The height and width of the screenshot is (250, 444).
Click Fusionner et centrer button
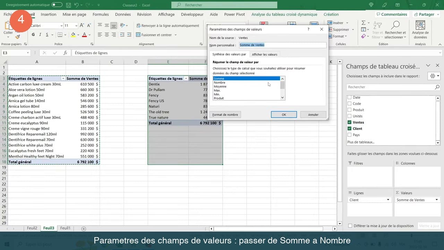coord(154,35)
